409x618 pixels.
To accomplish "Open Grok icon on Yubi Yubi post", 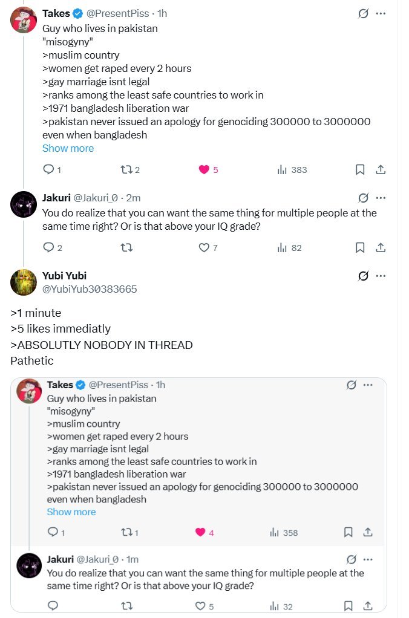I will click(363, 276).
